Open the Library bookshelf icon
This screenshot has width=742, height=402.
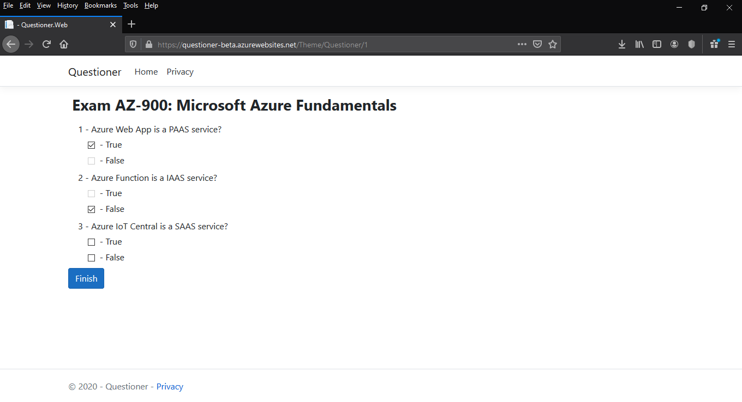coord(639,44)
